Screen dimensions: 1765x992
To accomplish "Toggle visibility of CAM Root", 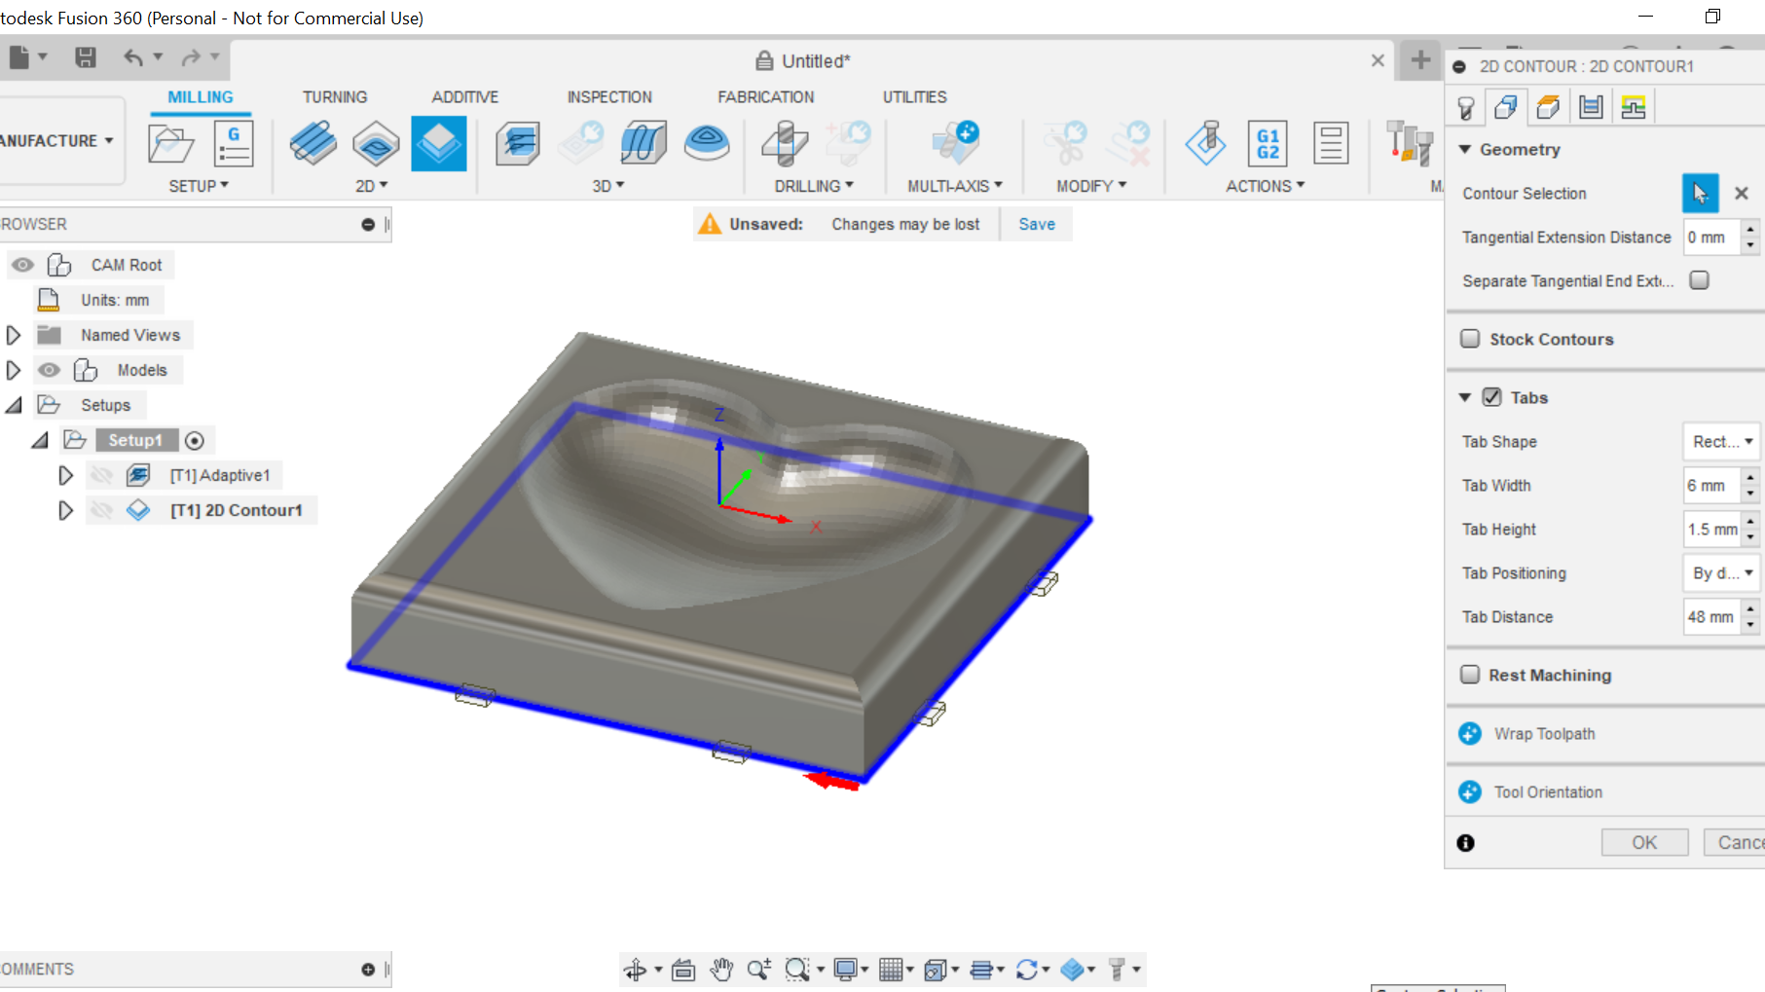I will click(x=22, y=265).
